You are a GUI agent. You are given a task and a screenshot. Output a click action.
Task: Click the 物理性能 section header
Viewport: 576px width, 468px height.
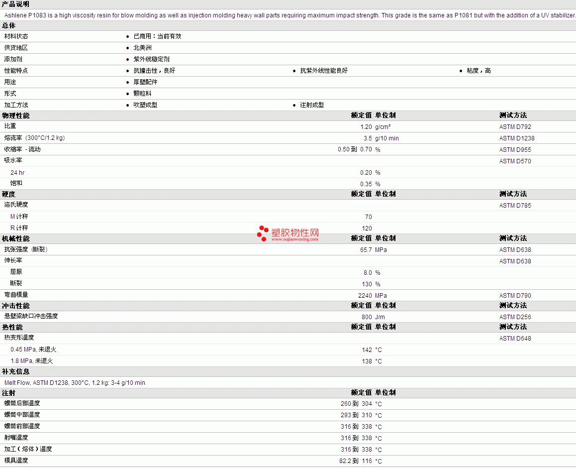coord(16,116)
